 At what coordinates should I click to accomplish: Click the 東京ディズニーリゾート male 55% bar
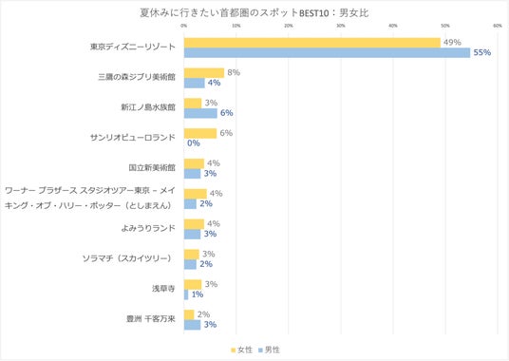coord(327,52)
